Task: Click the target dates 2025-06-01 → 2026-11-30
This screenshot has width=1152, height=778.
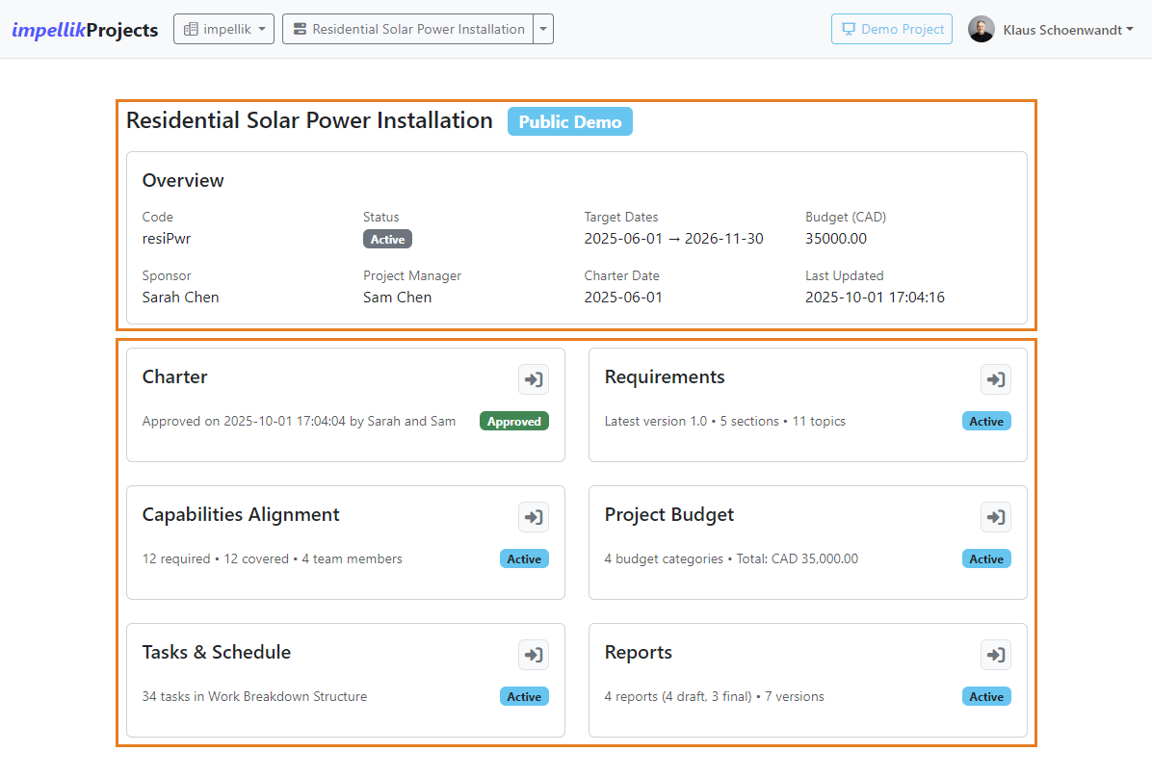Action: (673, 239)
